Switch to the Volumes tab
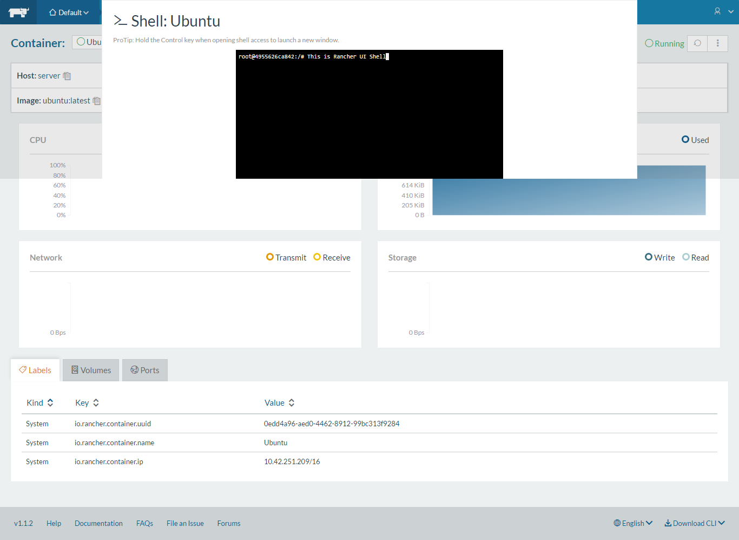 91,370
